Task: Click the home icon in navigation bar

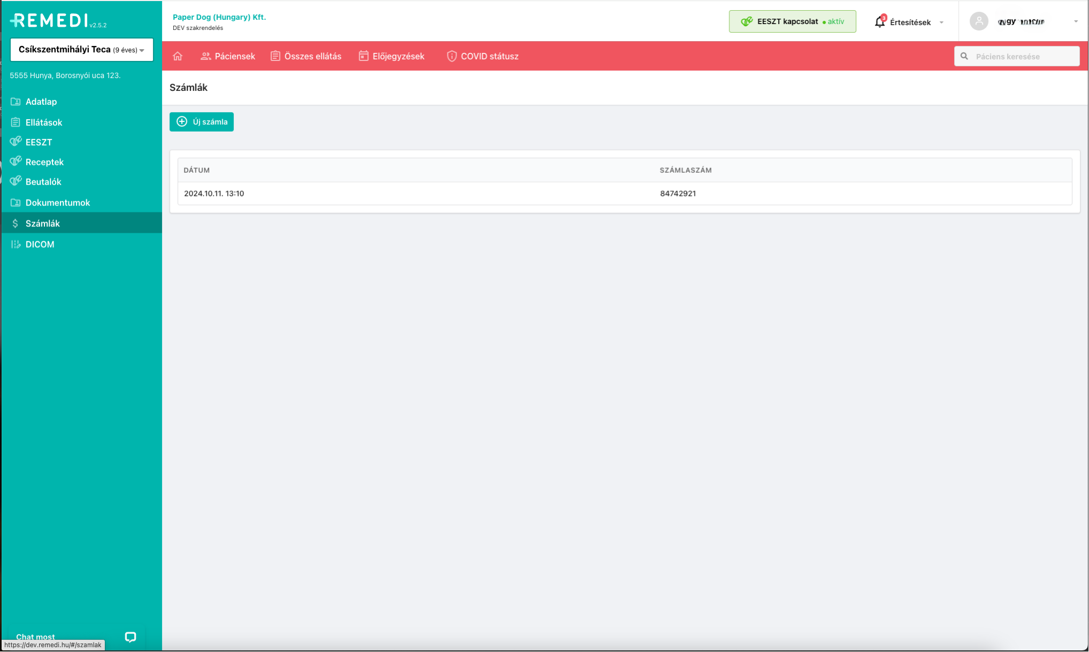Action: point(178,56)
